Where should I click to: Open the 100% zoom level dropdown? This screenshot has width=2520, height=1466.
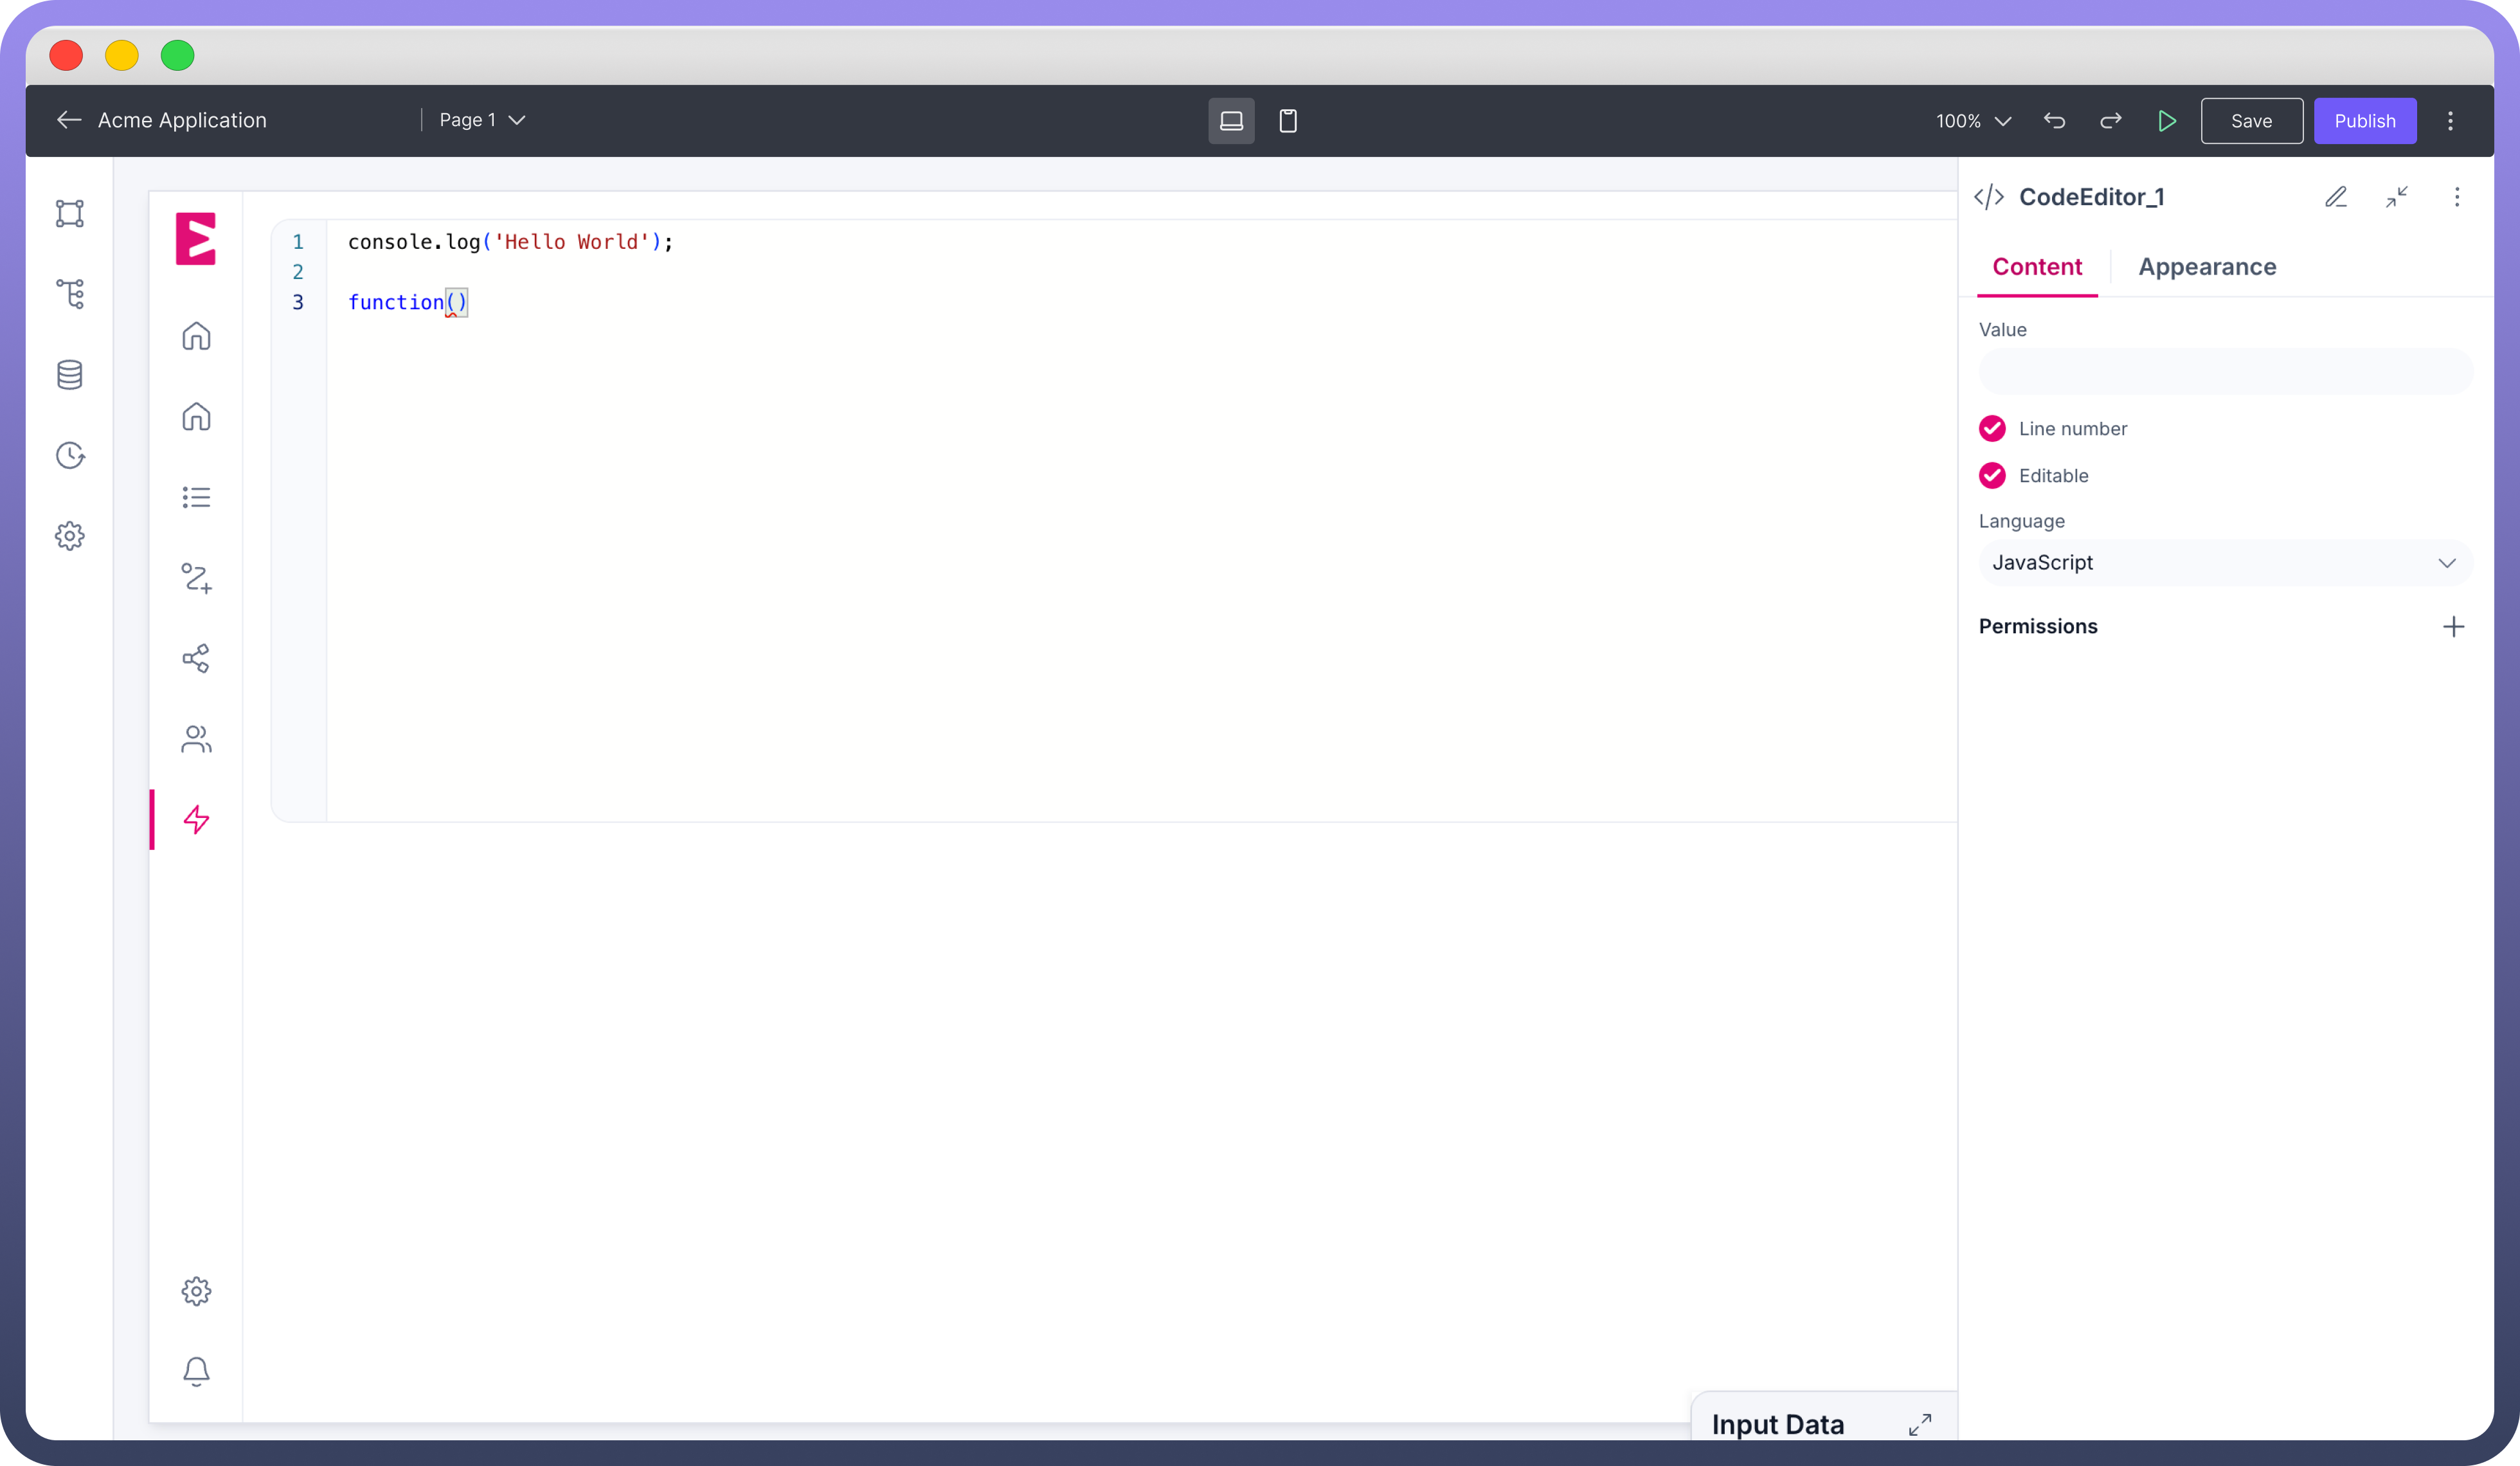(x=1973, y=121)
